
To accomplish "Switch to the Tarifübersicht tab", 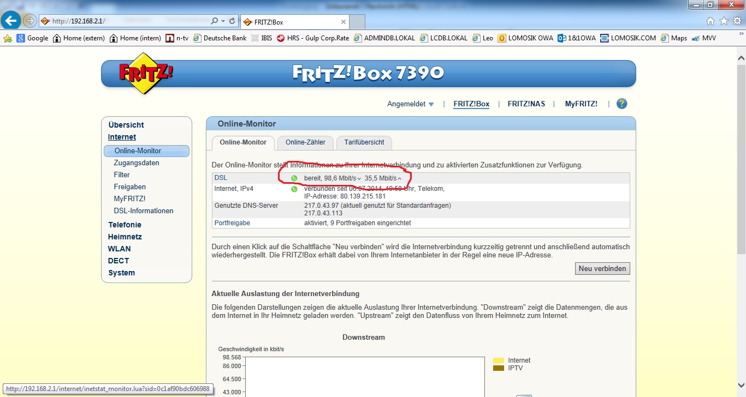I will (364, 142).
